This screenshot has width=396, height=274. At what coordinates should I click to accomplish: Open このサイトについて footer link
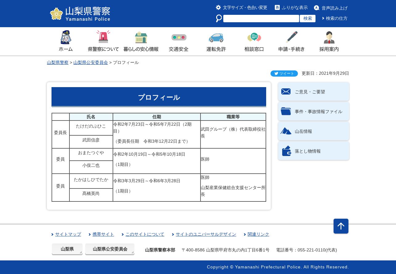coord(145,234)
